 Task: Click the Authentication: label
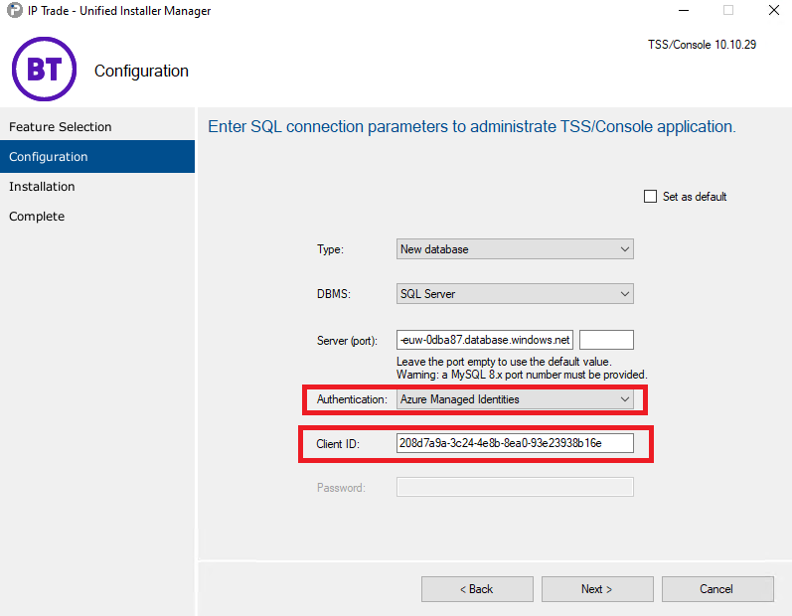click(352, 399)
